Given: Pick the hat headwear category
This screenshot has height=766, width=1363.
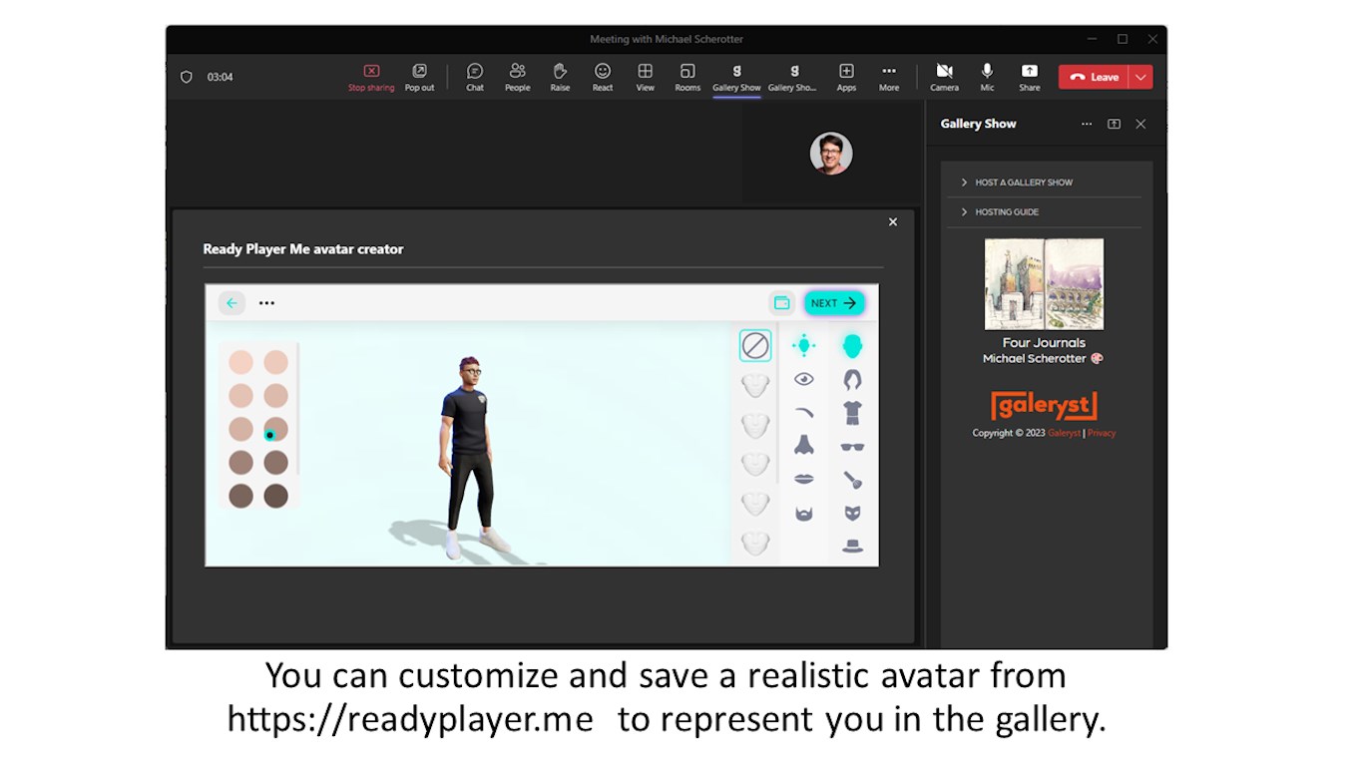Looking at the screenshot, I should click(852, 546).
